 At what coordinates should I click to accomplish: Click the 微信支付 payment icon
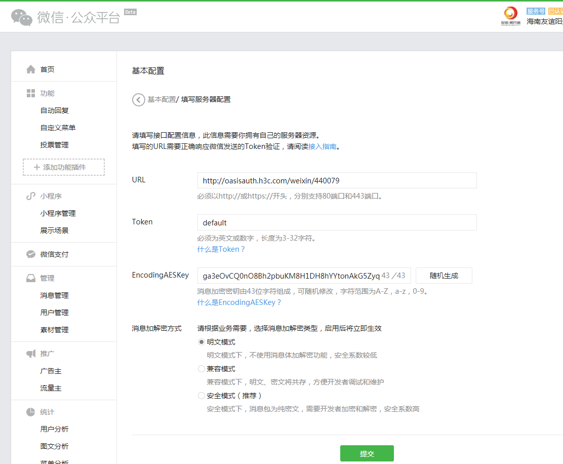[x=30, y=254]
